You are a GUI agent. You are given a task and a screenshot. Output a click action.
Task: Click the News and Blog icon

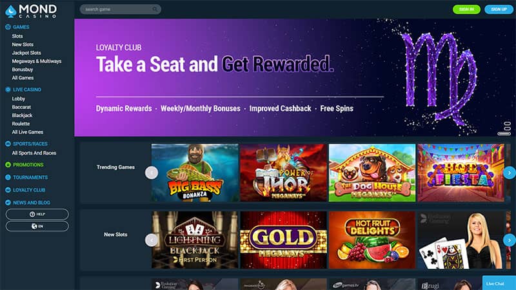pos(8,202)
